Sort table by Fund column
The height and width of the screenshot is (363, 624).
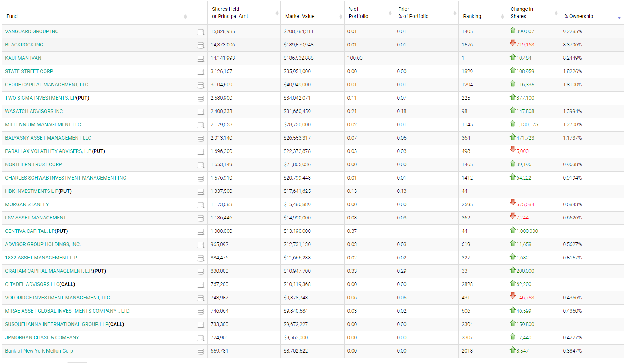click(95, 13)
